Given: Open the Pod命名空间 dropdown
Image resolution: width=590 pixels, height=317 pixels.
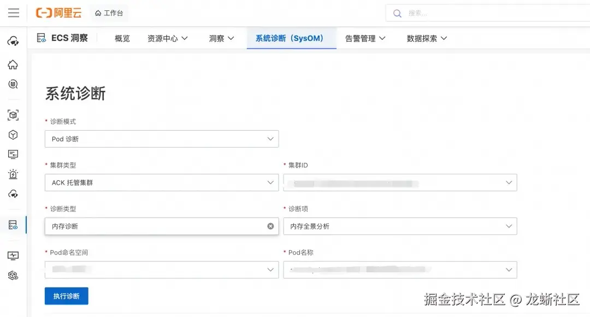Looking at the screenshot, I should click(x=162, y=270).
